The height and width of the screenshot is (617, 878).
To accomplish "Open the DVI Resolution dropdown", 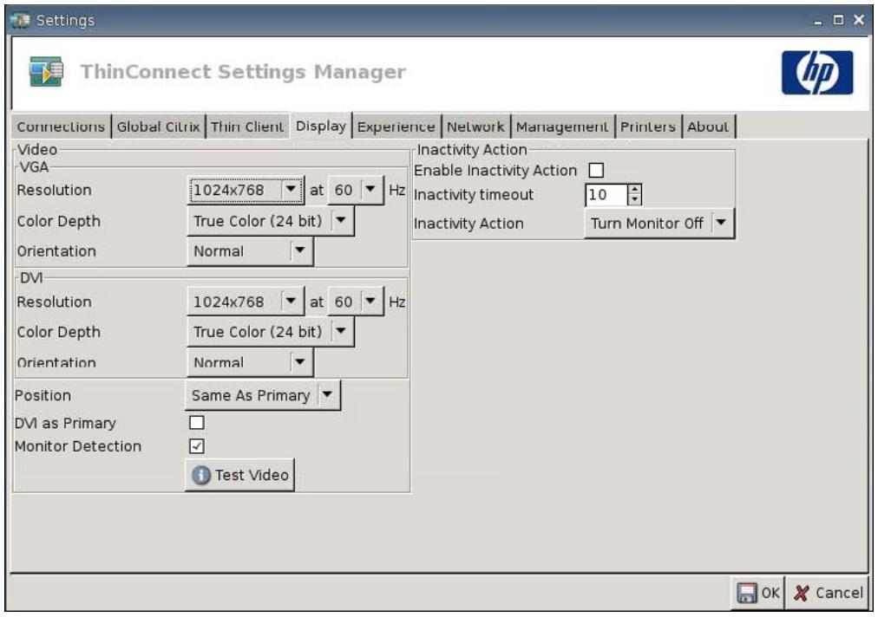I will point(246,302).
